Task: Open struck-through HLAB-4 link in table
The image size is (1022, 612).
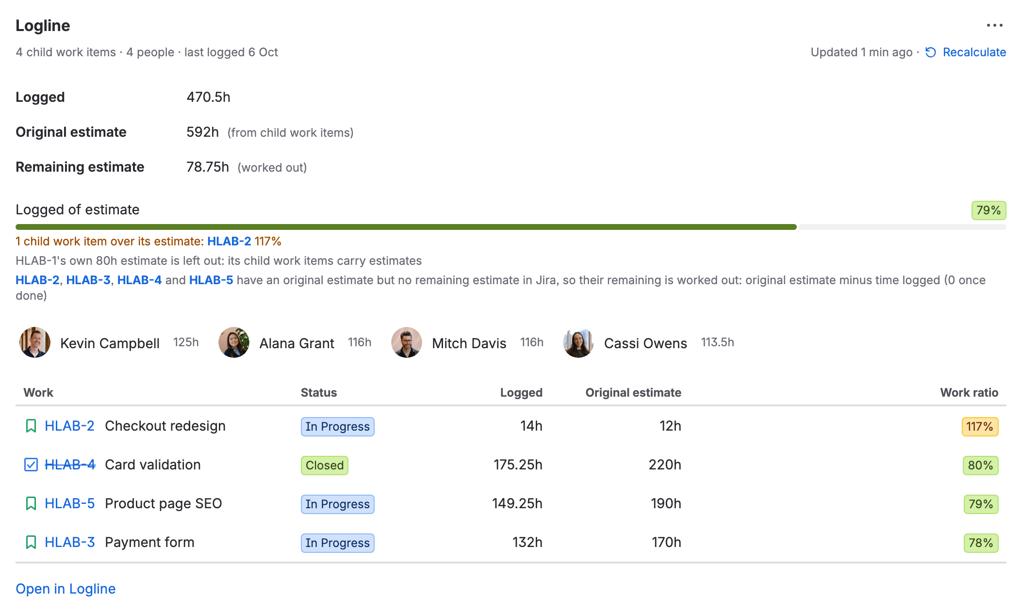Action: click(70, 465)
